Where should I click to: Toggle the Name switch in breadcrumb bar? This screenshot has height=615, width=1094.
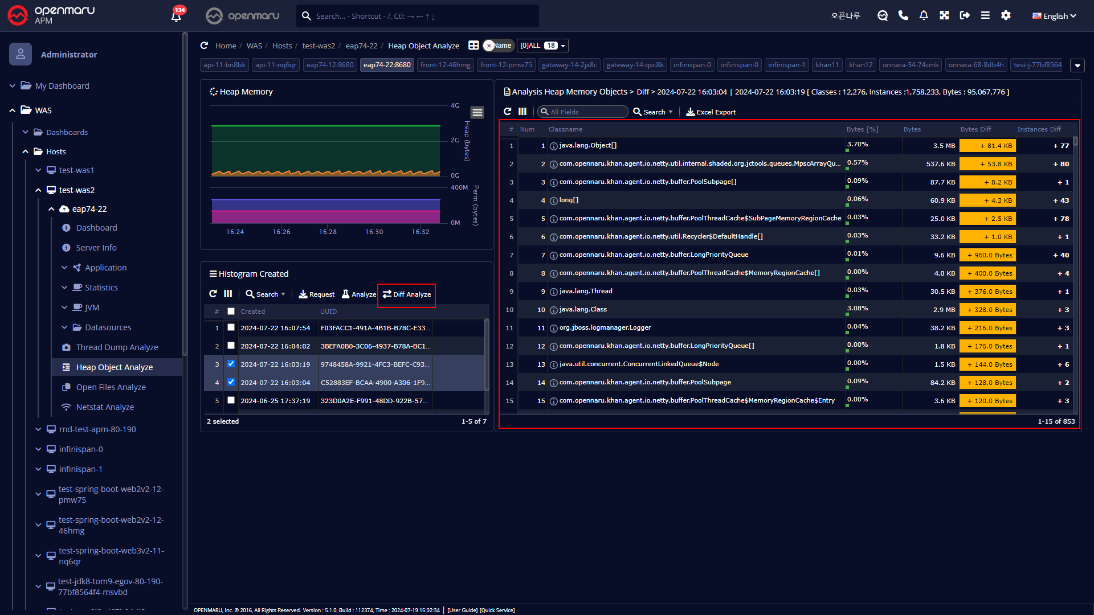click(x=497, y=46)
